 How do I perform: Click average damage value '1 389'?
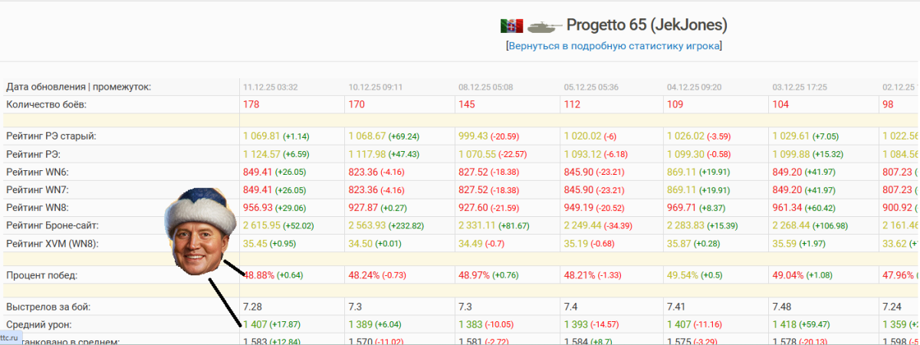click(361, 324)
